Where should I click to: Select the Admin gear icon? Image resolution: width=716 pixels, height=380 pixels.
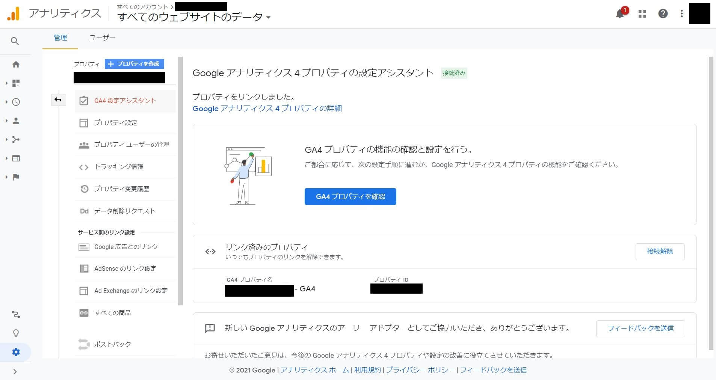[x=15, y=352]
